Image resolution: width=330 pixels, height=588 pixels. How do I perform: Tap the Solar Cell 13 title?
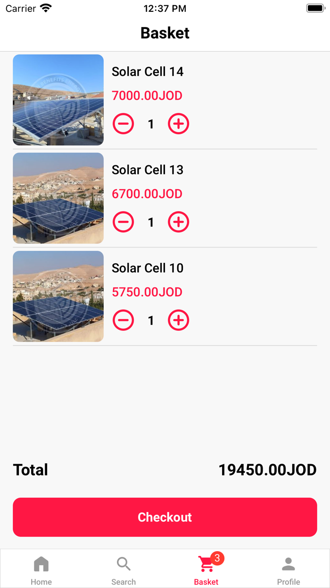click(148, 170)
